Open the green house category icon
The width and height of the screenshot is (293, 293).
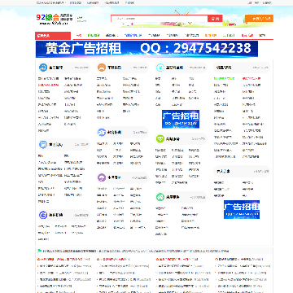click(160, 197)
